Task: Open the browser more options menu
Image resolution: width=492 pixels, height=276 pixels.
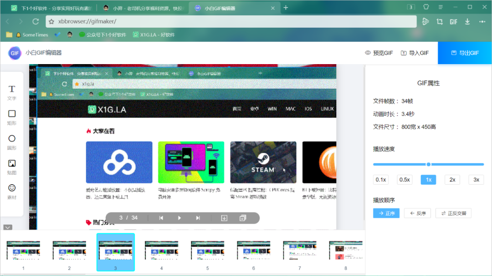Action: (x=482, y=22)
